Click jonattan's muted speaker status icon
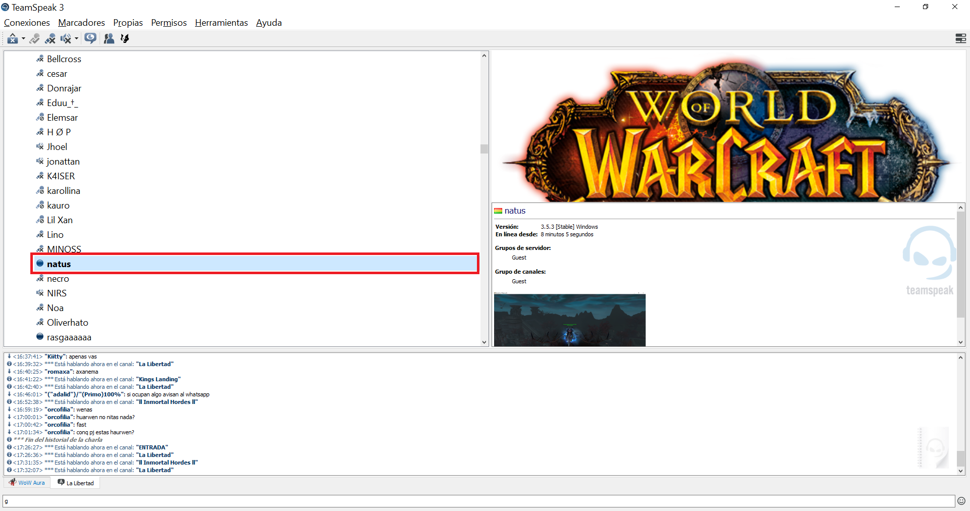The image size is (970, 511). click(x=40, y=161)
